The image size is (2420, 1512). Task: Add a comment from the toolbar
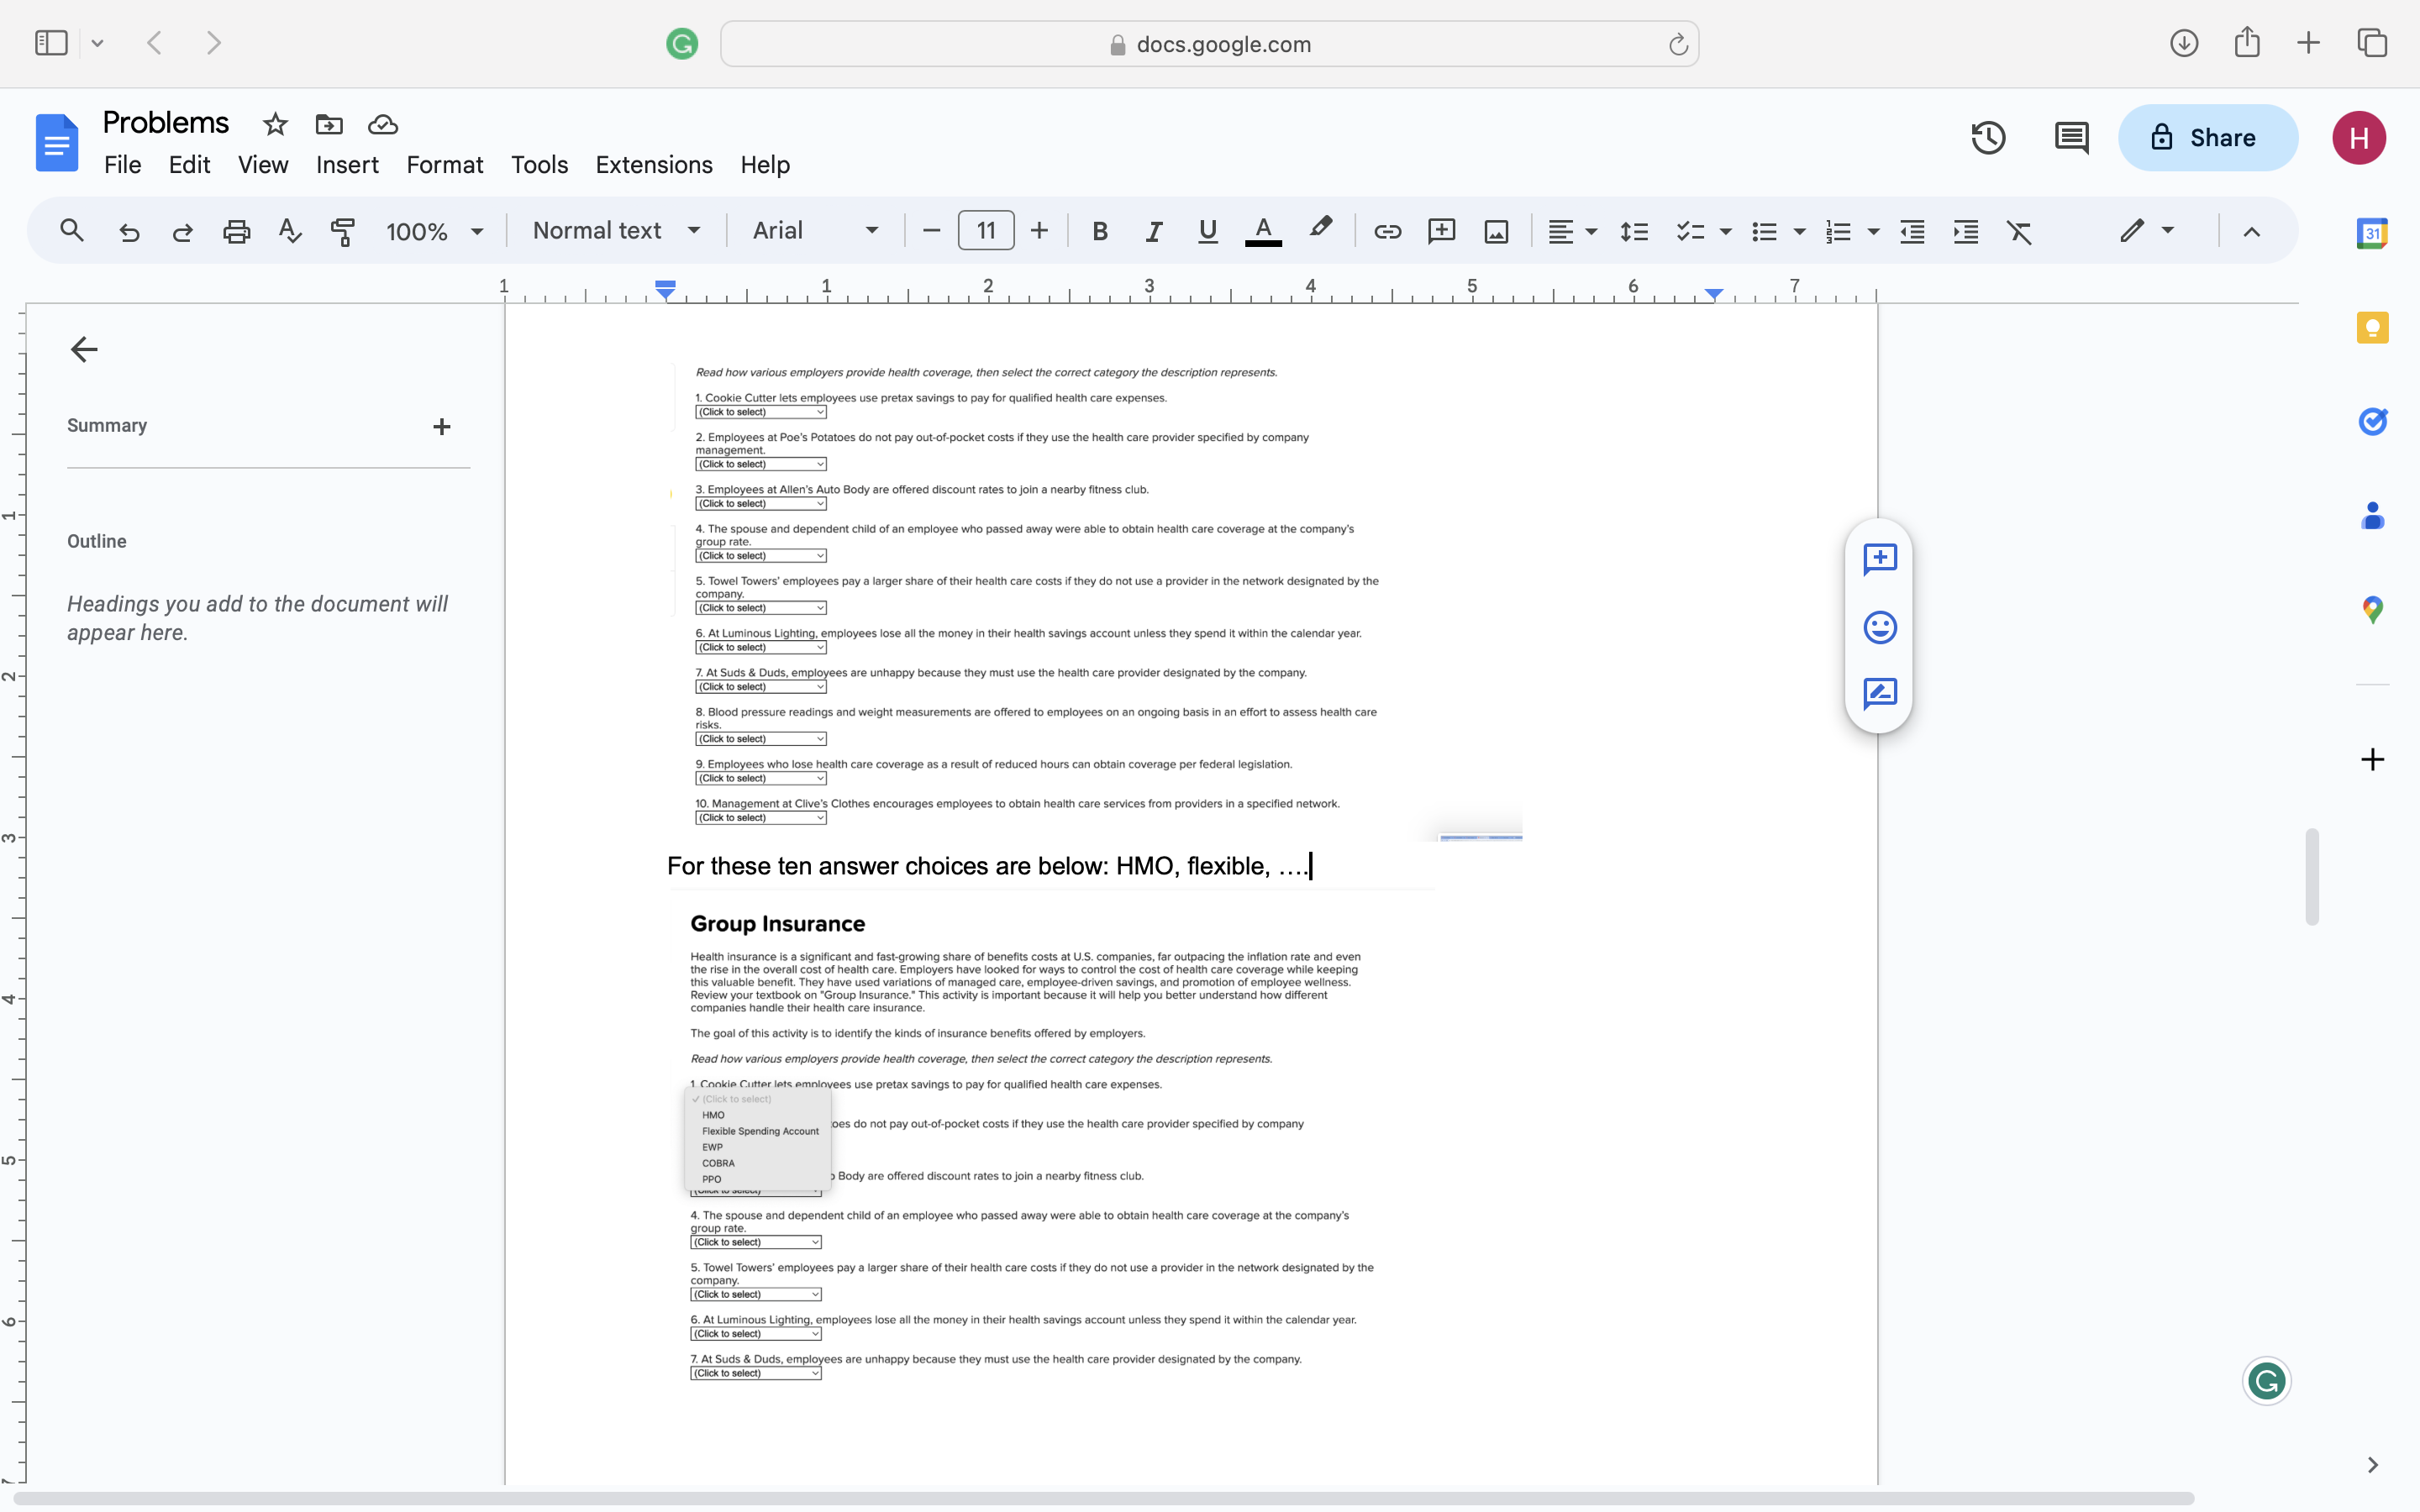(1441, 230)
